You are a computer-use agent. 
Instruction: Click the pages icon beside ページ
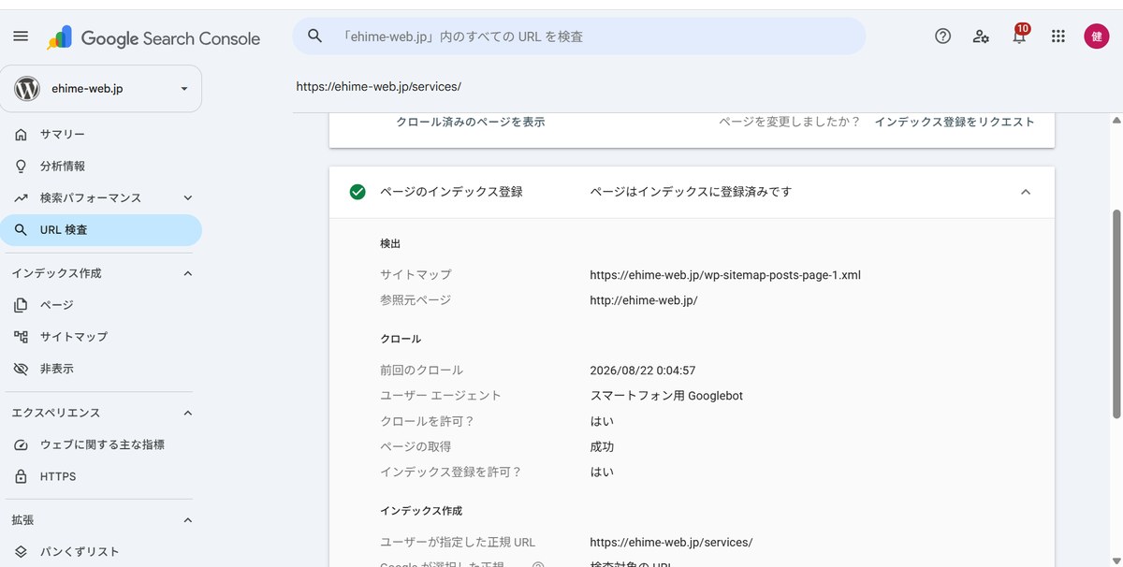21,305
